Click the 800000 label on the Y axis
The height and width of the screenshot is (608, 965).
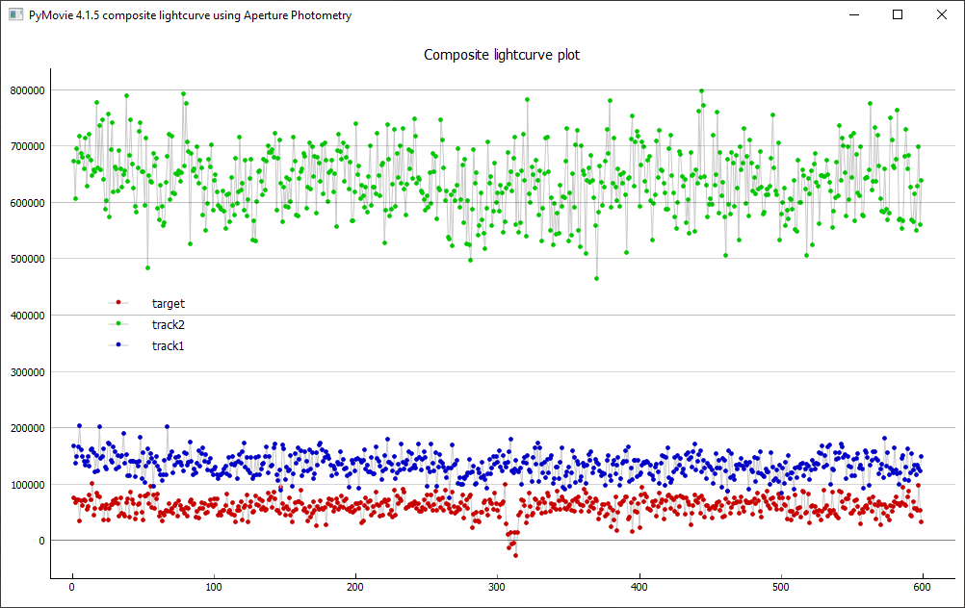pyautogui.click(x=25, y=90)
